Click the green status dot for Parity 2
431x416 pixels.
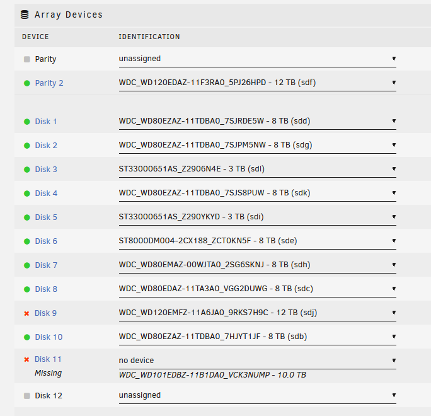point(27,83)
